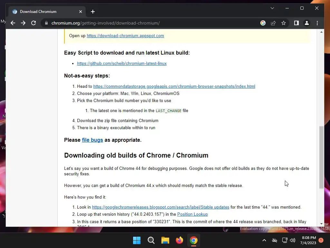Select the Download Chromium tab
330x248 pixels.
47,12
